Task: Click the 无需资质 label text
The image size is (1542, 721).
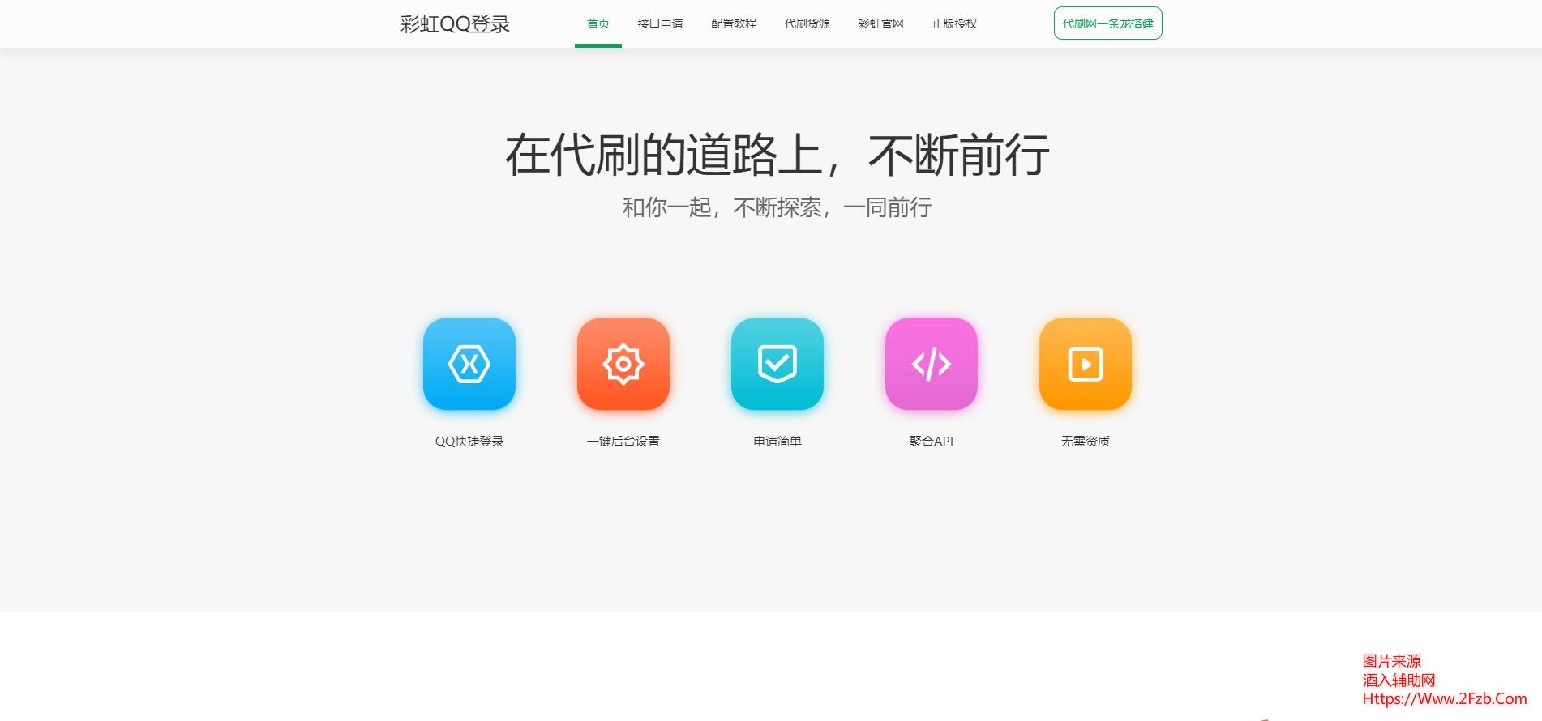Action: pyautogui.click(x=1086, y=442)
